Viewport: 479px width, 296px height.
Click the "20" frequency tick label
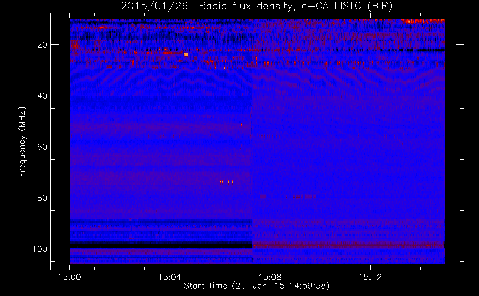point(42,45)
